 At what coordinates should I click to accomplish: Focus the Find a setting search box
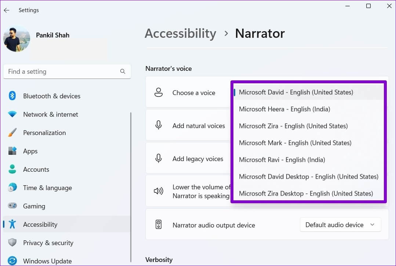[x=67, y=72]
